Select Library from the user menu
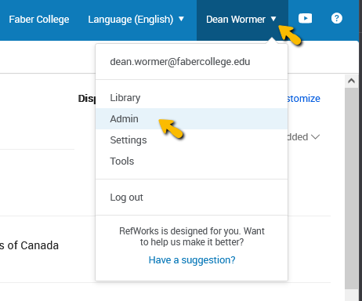This screenshot has width=362, height=301. tap(192, 98)
